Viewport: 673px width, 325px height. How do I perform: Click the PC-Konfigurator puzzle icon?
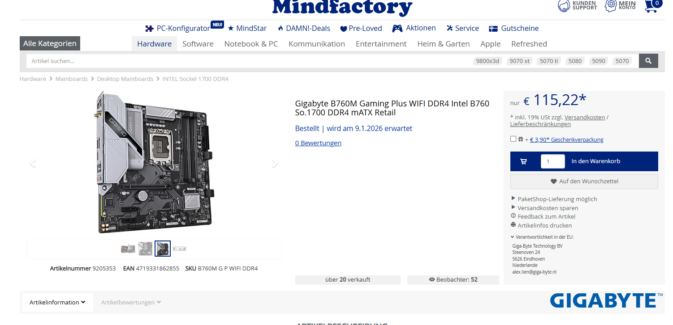(149, 28)
